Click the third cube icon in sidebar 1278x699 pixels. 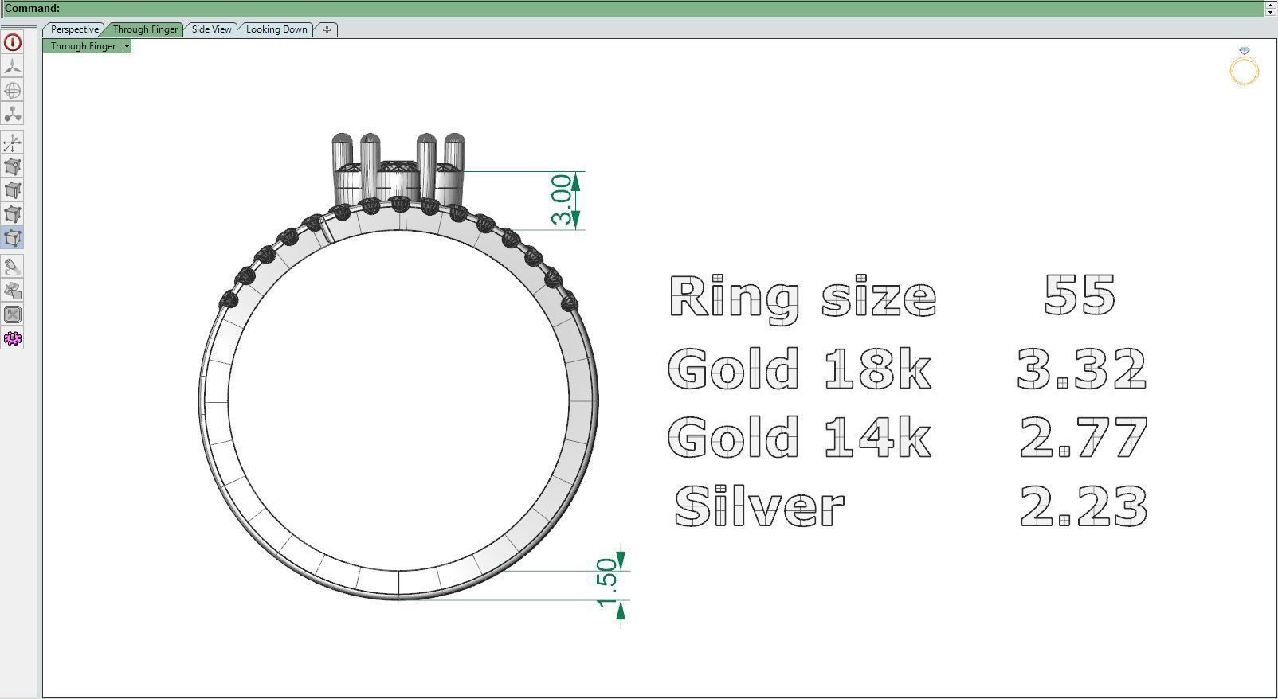click(13, 214)
